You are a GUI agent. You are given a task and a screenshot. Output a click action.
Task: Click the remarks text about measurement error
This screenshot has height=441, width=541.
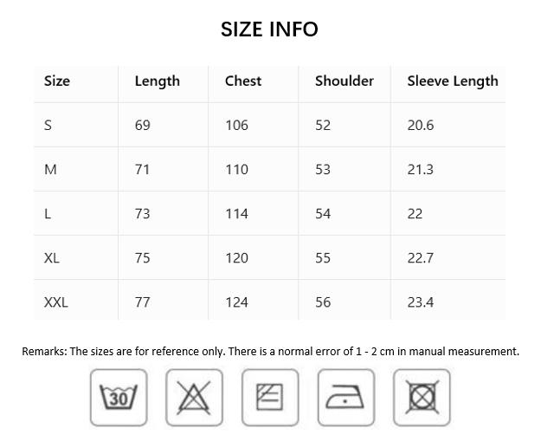coord(270,351)
